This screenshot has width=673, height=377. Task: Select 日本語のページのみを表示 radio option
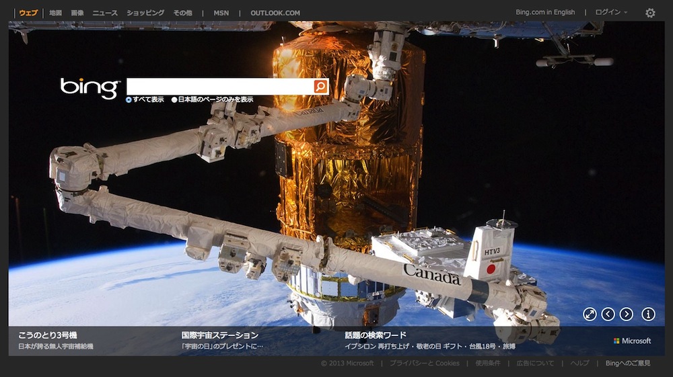pyautogui.click(x=174, y=99)
